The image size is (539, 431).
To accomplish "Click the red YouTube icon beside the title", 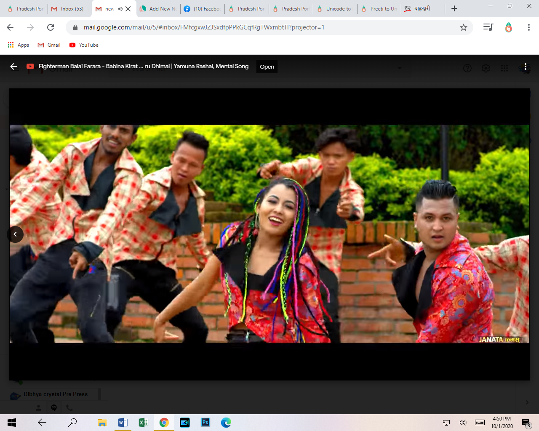I will pos(30,67).
